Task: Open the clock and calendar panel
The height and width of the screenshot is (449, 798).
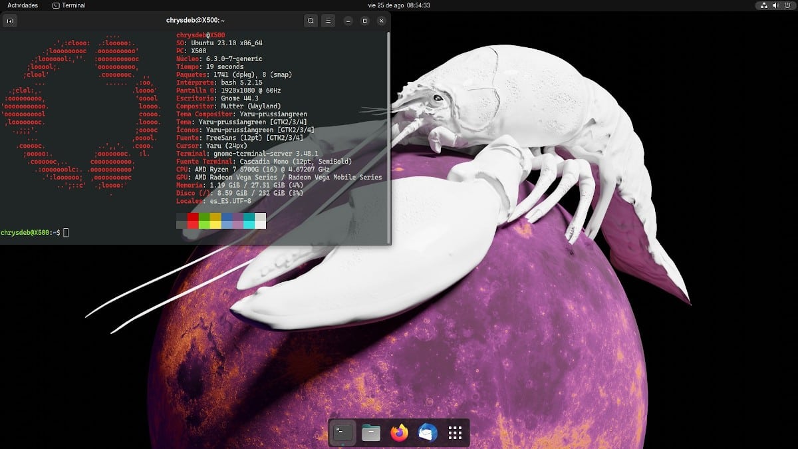Action: [x=399, y=5]
